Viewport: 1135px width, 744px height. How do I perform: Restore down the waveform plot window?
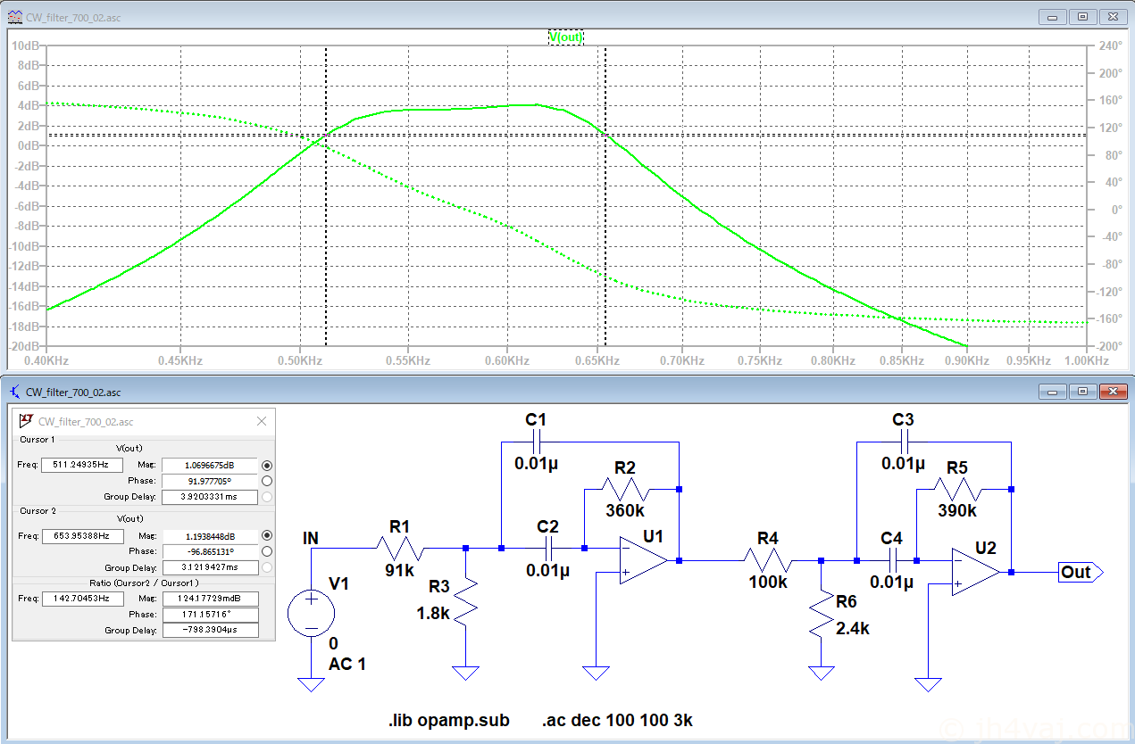[x=1082, y=16]
